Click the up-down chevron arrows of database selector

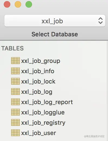click(100, 21)
